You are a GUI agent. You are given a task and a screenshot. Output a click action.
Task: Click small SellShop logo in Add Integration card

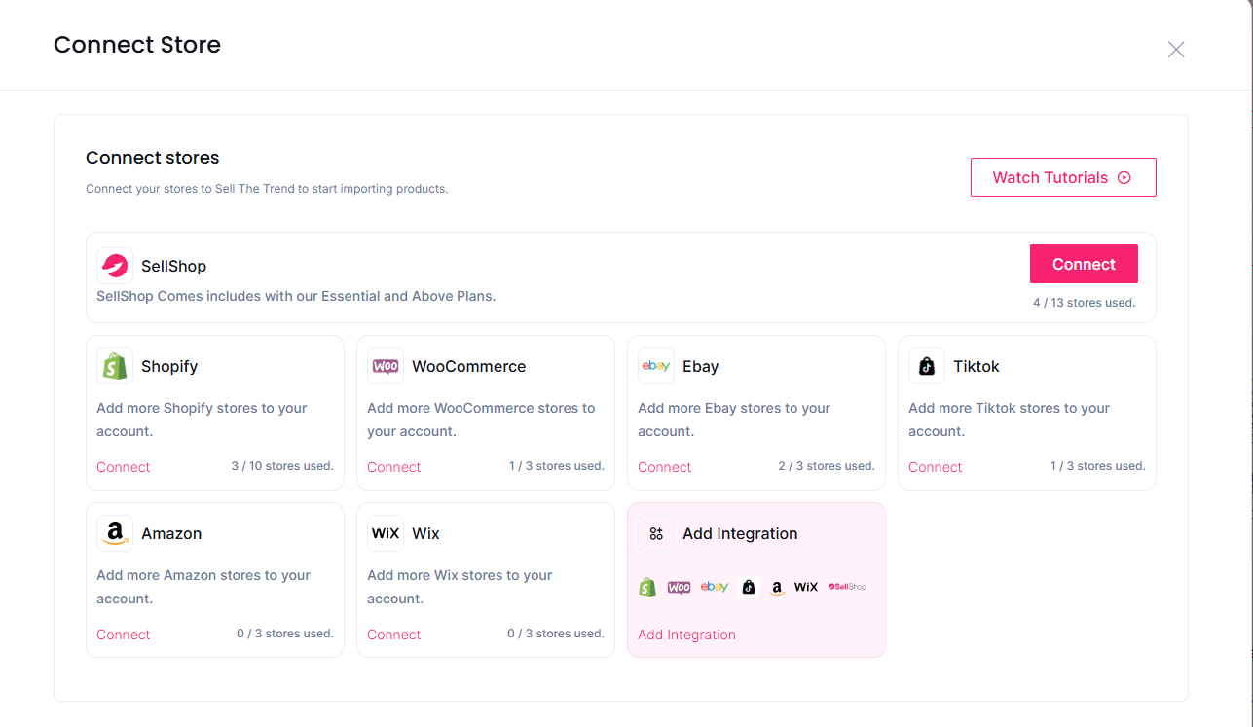pos(847,587)
